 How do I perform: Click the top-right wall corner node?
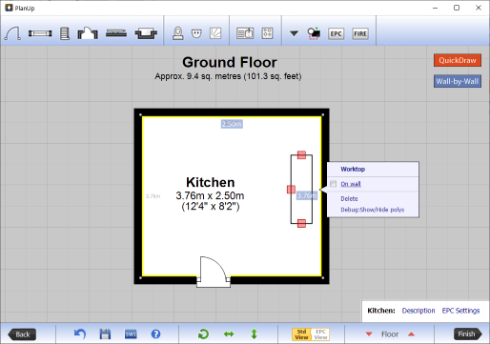[x=323, y=115]
